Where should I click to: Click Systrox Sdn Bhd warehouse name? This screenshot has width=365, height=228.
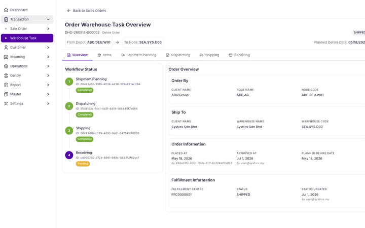[249, 127]
